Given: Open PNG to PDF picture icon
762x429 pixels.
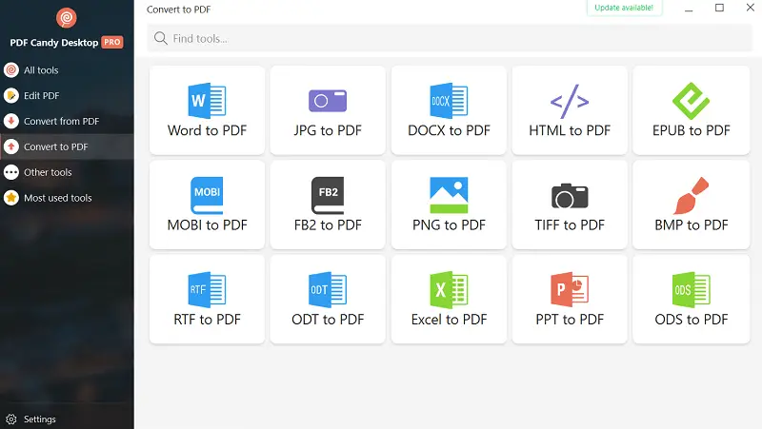Looking at the screenshot, I should (449, 195).
